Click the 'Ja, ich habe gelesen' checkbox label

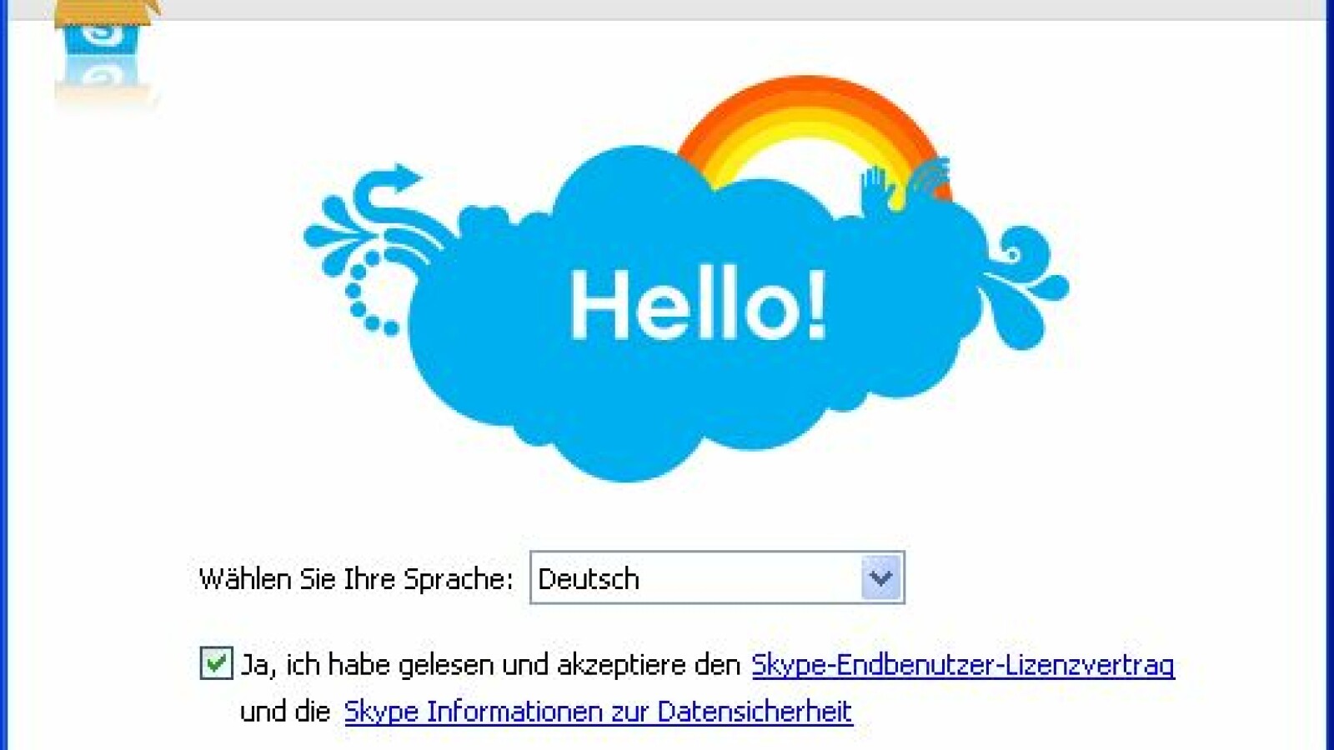click(x=490, y=665)
